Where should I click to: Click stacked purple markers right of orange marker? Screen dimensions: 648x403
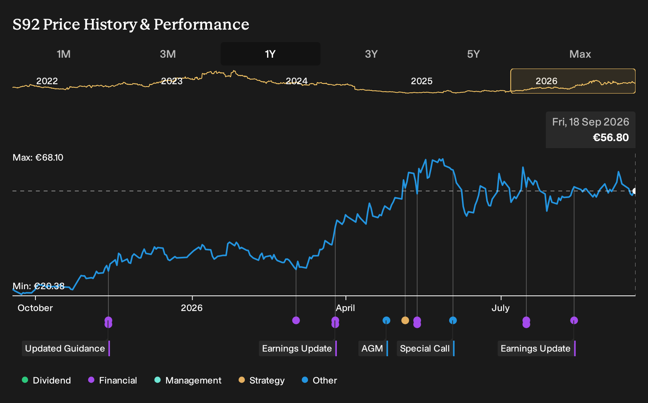click(x=417, y=322)
